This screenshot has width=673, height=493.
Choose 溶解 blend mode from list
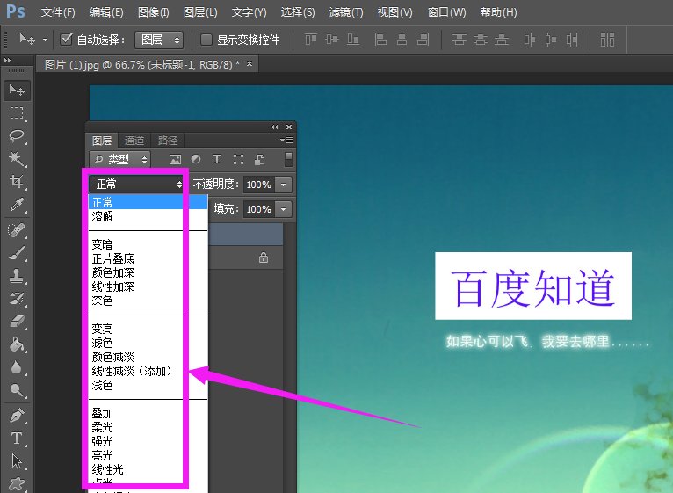pyautogui.click(x=148, y=216)
